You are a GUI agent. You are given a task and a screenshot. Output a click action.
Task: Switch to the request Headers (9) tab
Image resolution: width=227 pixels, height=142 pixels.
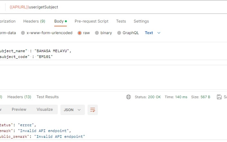34,21
